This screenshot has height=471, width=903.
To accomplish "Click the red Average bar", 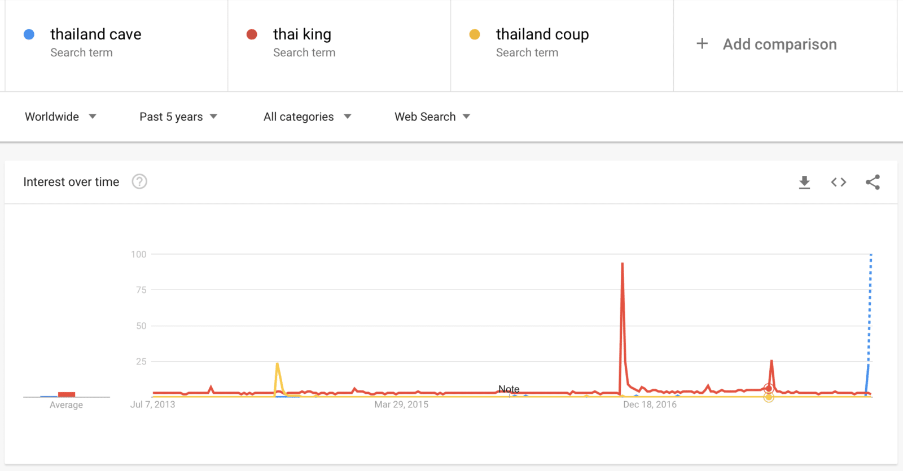I will coord(67,394).
